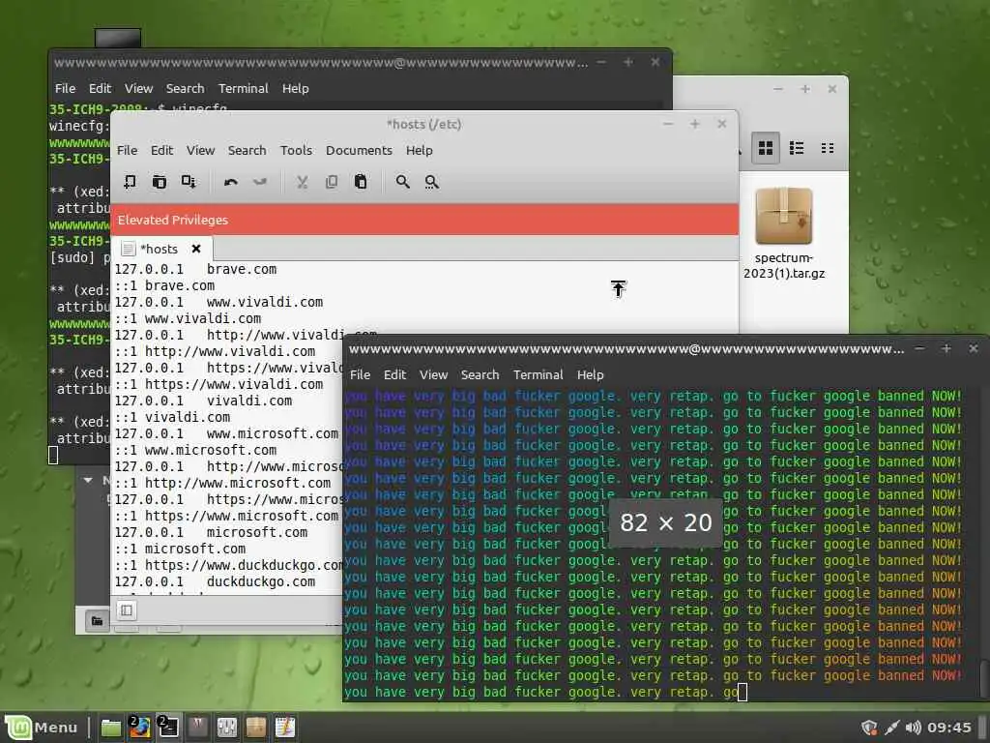Open Terminal menu in front terminal window
Screen dimensions: 990x743
coord(538,374)
